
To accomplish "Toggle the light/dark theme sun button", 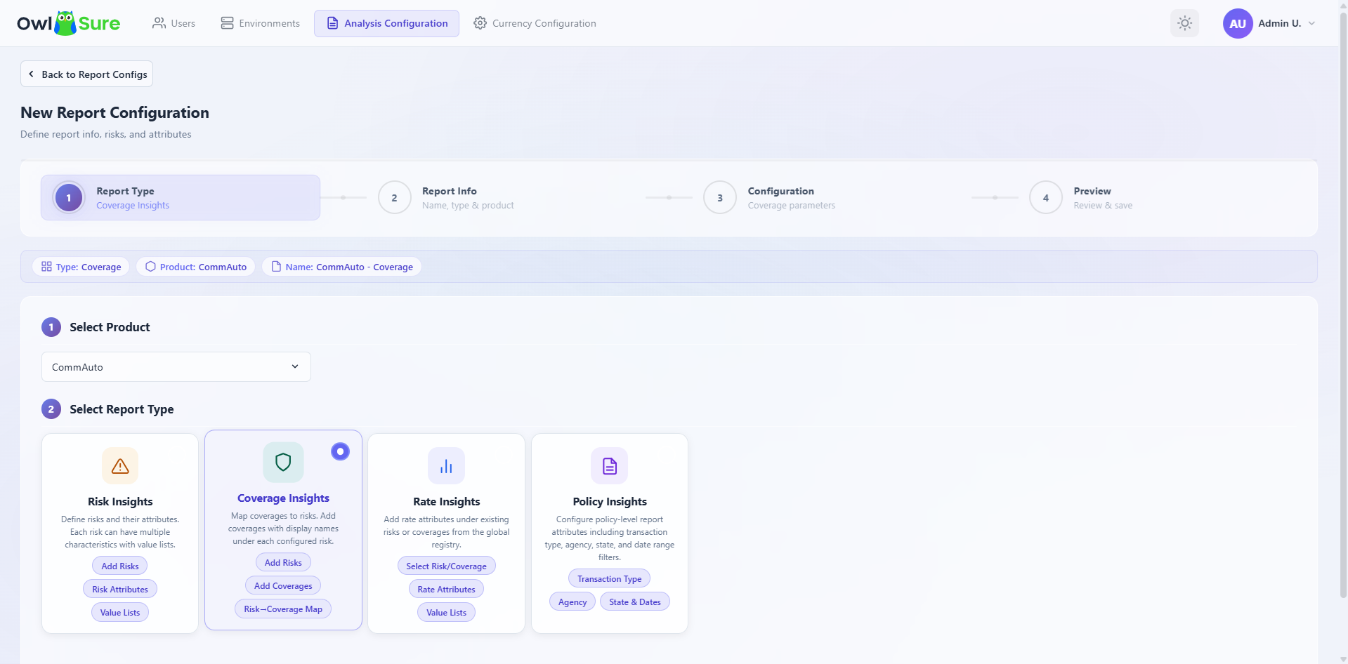I will [1184, 23].
